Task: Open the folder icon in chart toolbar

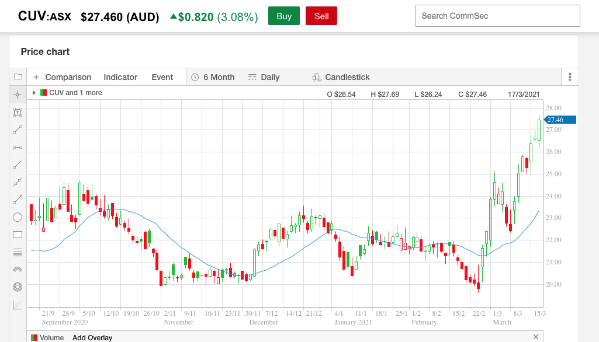Action: click(18, 77)
